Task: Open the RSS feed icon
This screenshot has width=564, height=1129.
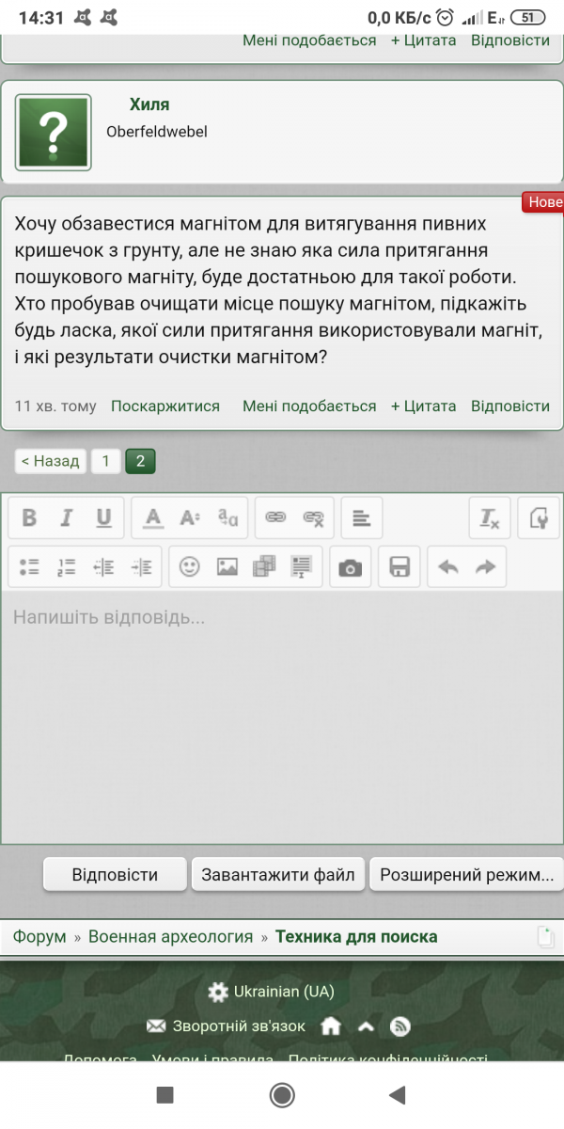Action: (x=400, y=1026)
